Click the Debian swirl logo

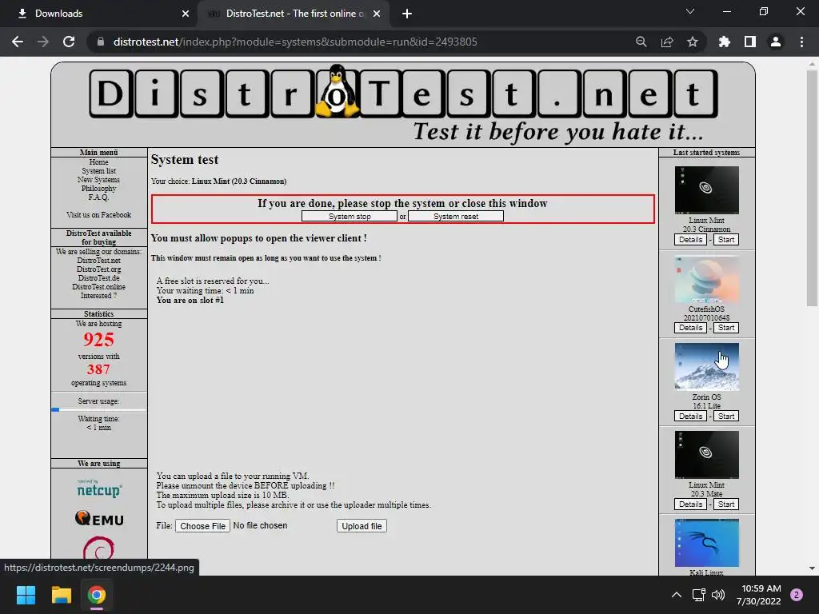pos(98,548)
